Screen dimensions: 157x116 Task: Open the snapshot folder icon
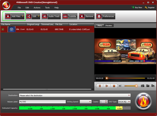(148, 86)
